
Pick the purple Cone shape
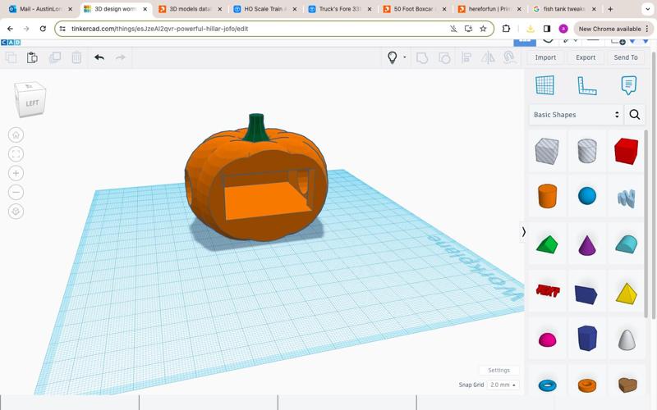coord(586,245)
